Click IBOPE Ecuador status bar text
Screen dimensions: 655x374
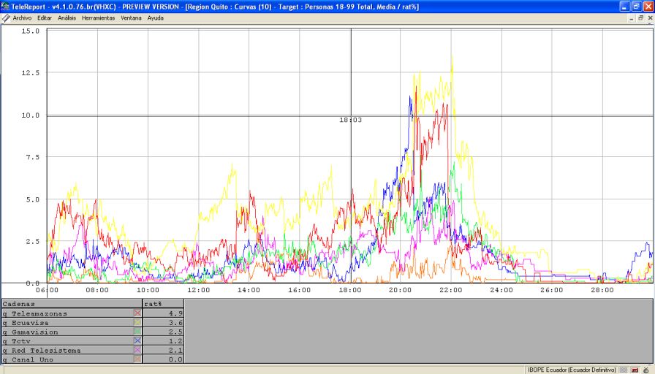(x=572, y=370)
